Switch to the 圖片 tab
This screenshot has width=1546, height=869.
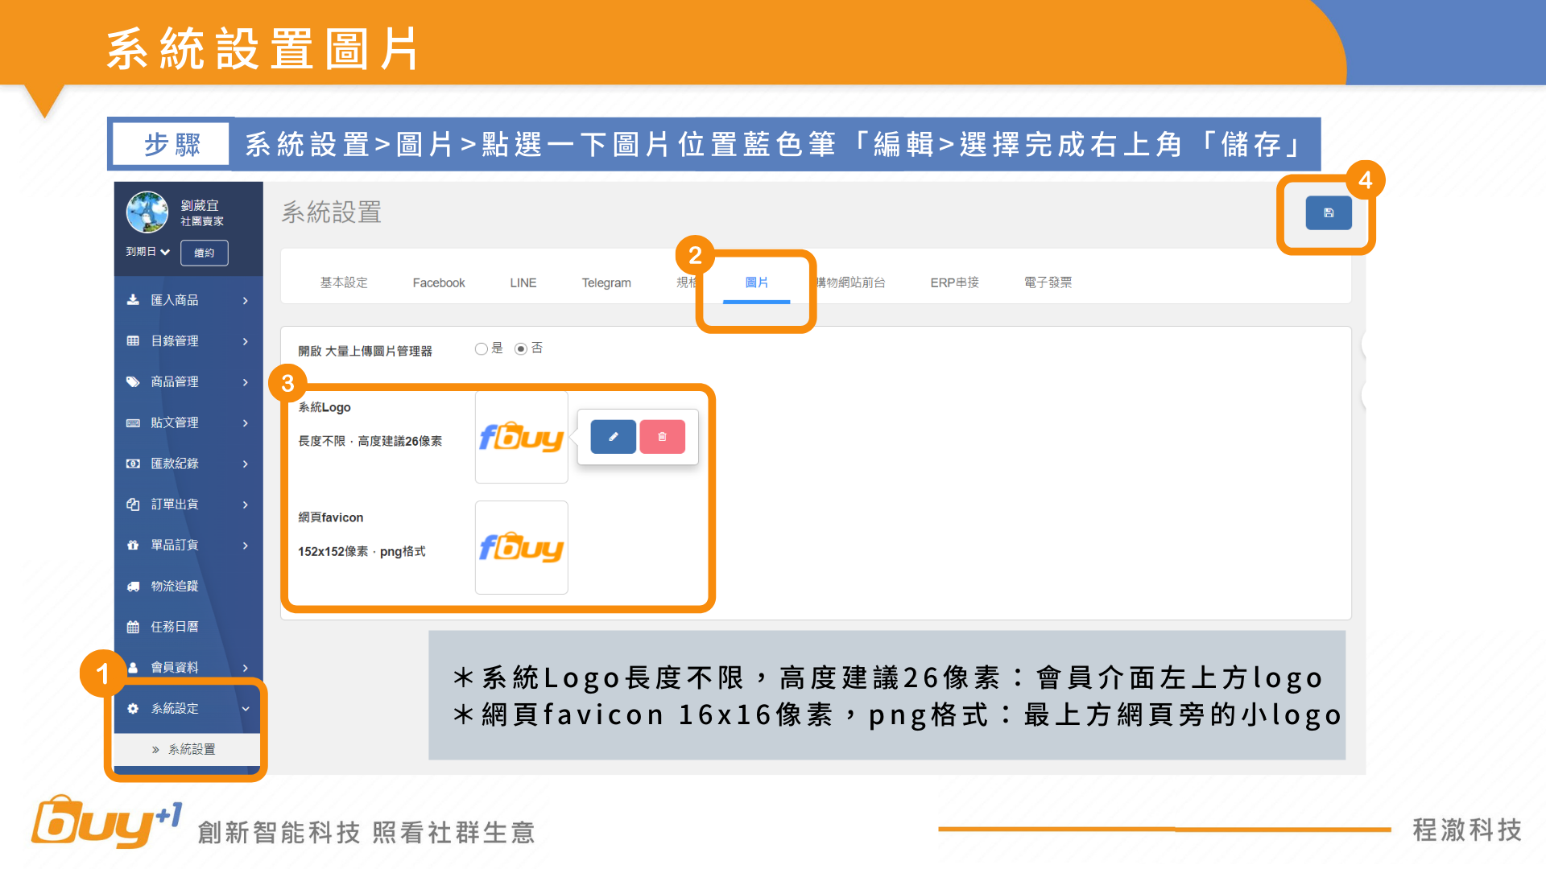click(x=756, y=283)
